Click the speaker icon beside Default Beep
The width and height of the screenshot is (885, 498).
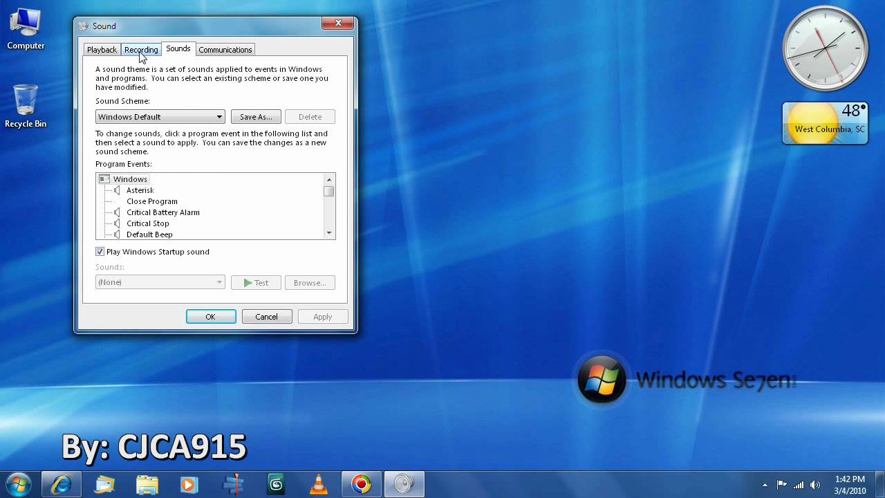click(x=118, y=234)
